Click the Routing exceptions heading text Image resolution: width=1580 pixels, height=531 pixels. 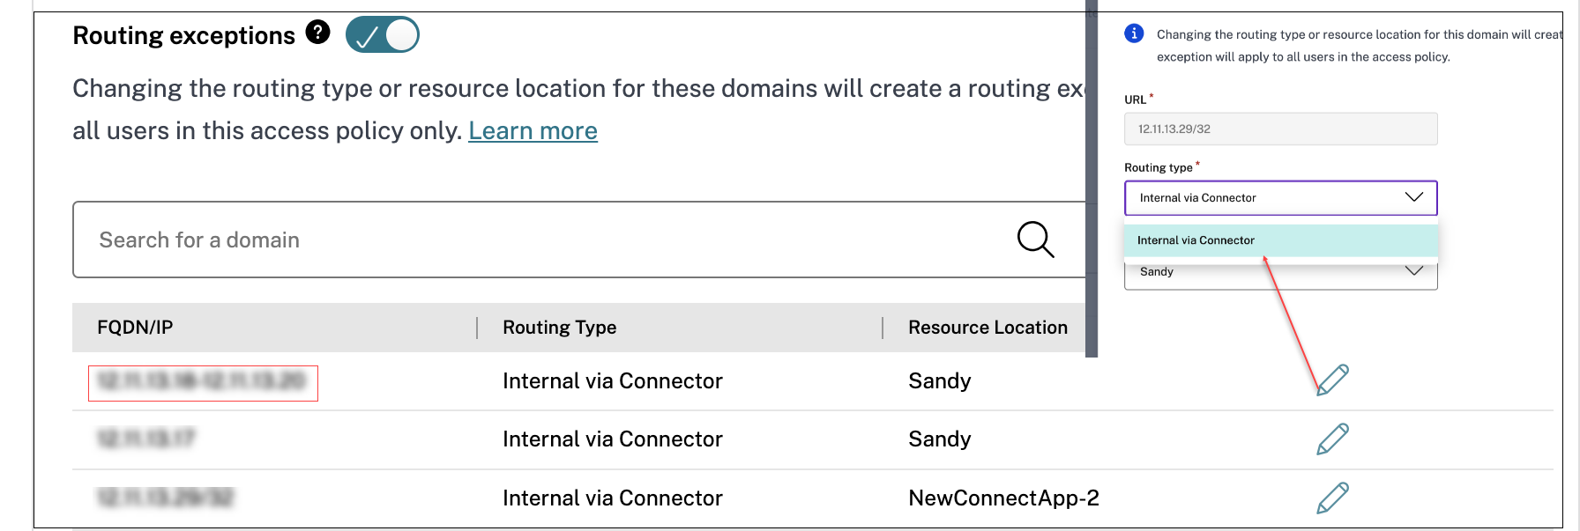tap(183, 35)
